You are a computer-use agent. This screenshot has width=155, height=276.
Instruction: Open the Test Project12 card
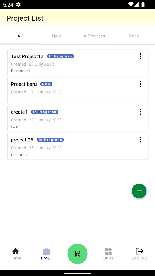(78, 63)
